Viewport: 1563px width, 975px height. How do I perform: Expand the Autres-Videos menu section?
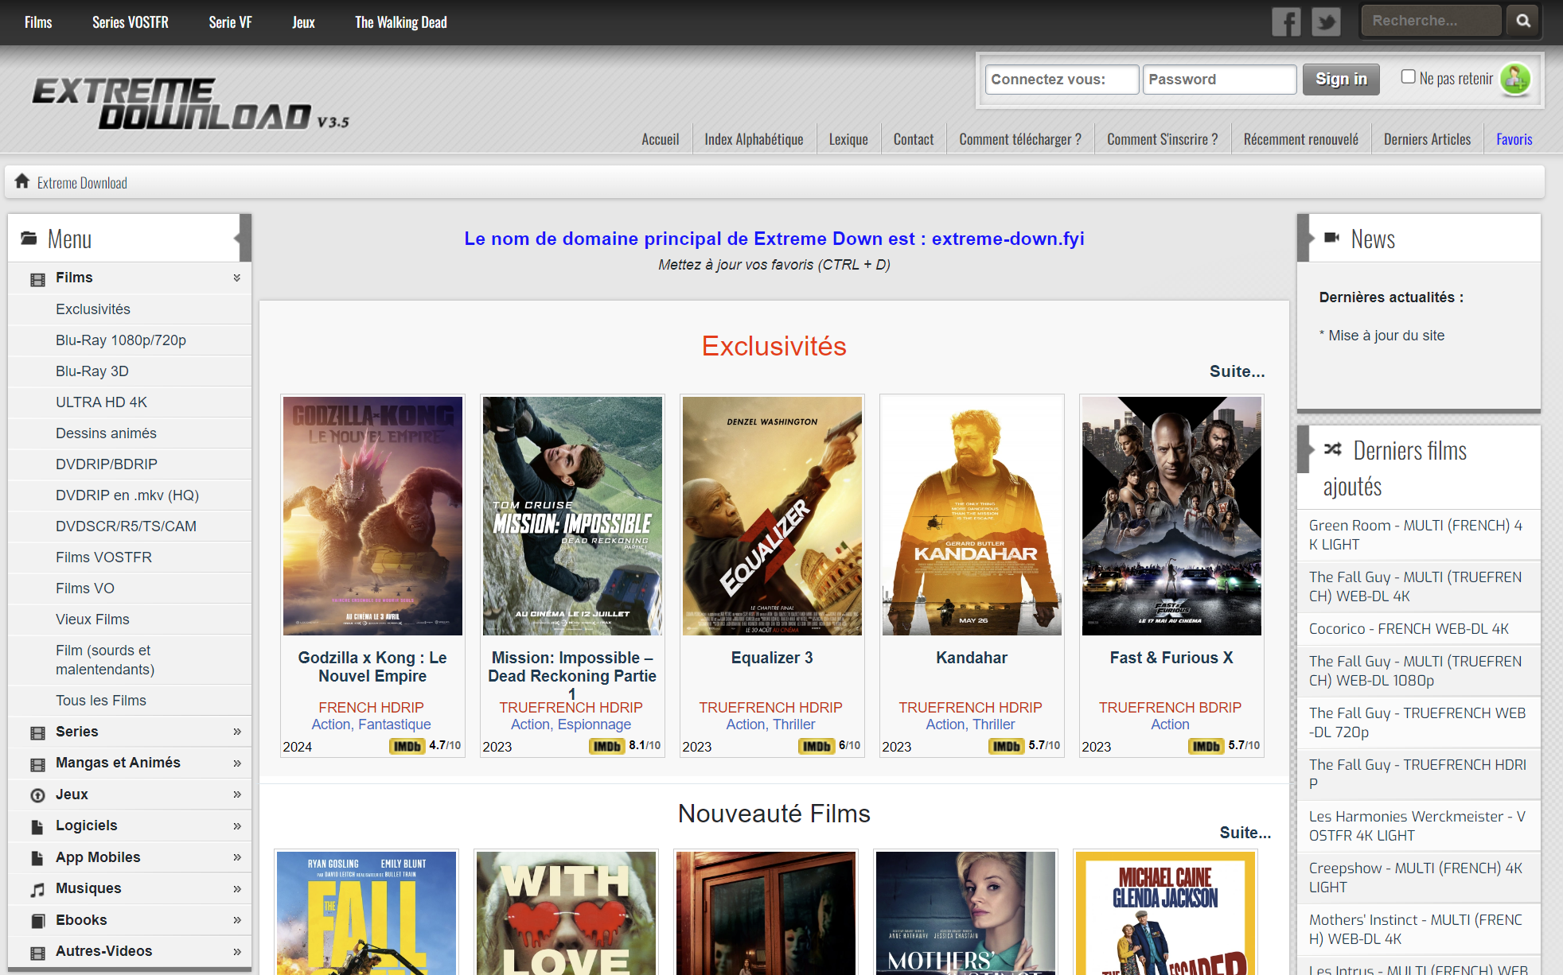click(x=236, y=952)
